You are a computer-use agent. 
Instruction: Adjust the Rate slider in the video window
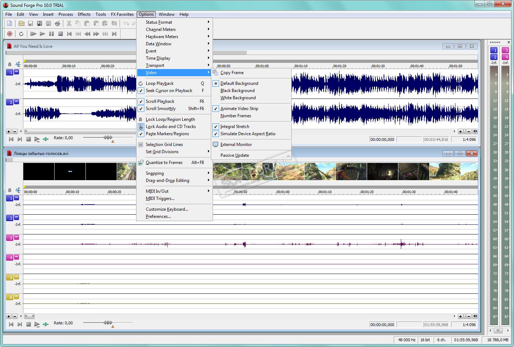coord(108,323)
